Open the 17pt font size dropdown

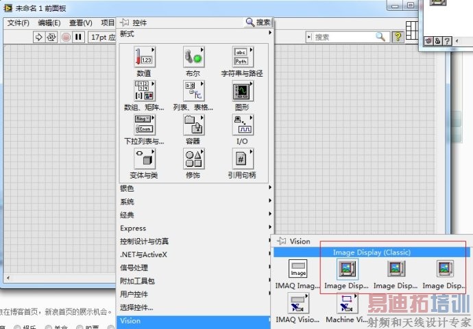tap(102, 37)
